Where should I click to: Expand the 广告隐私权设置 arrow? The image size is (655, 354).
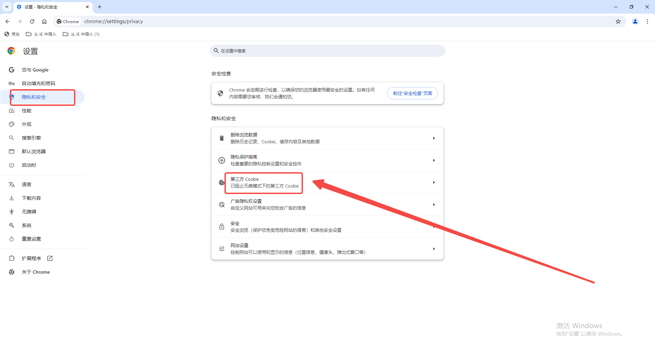tap(434, 205)
